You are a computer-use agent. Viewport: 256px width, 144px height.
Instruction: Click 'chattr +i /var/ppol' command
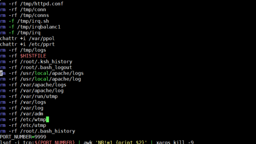click(x=27, y=39)
